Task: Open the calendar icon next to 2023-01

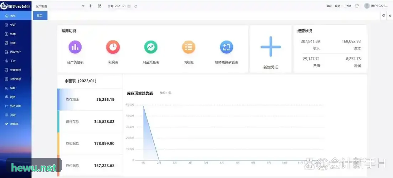Action: pyautogui.click(x=129, y=6)
